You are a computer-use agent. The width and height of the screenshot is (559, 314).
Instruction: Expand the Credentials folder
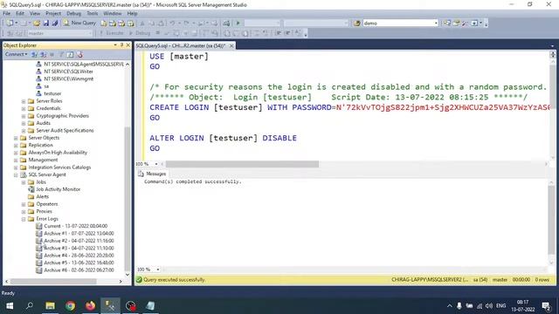(x=24, y=108)
